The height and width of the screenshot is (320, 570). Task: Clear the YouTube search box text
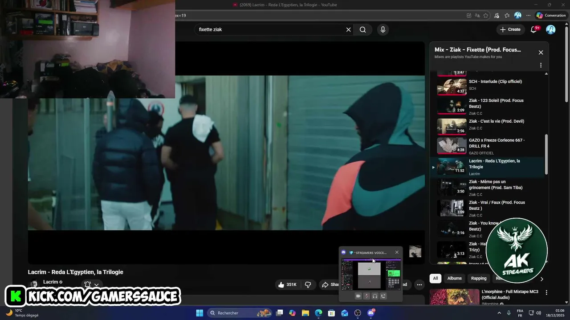[349, 30]
